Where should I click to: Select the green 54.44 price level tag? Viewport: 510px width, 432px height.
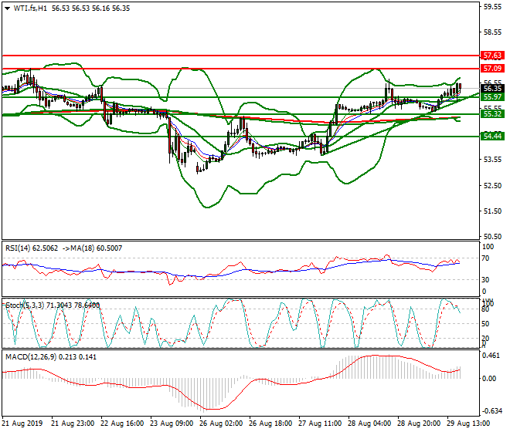492,136
